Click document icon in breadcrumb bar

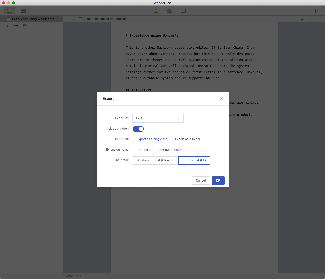(81, 19)
